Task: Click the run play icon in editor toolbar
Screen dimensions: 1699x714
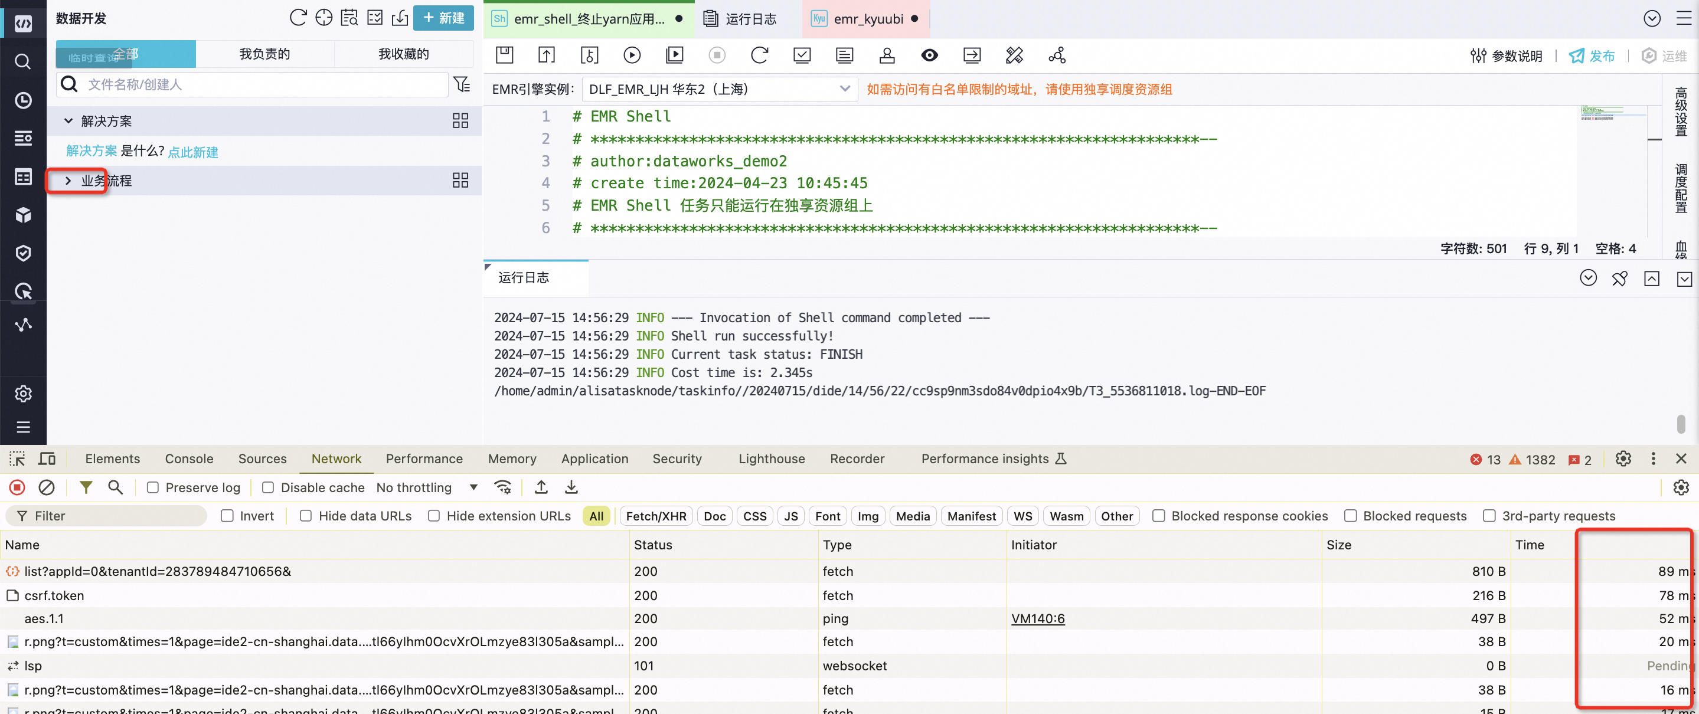Action: click(632, 55)
